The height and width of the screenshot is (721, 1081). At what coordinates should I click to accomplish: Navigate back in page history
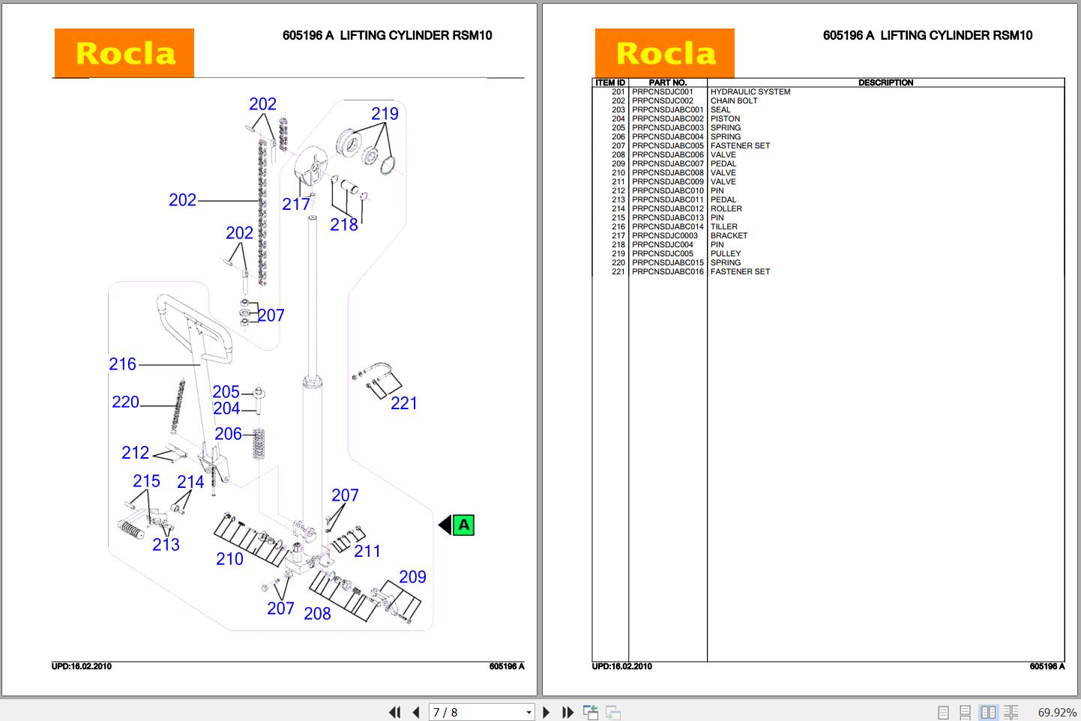coord(591,712)
